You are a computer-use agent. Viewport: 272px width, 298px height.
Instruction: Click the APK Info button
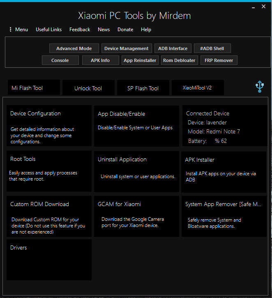[x=100, y=60]
